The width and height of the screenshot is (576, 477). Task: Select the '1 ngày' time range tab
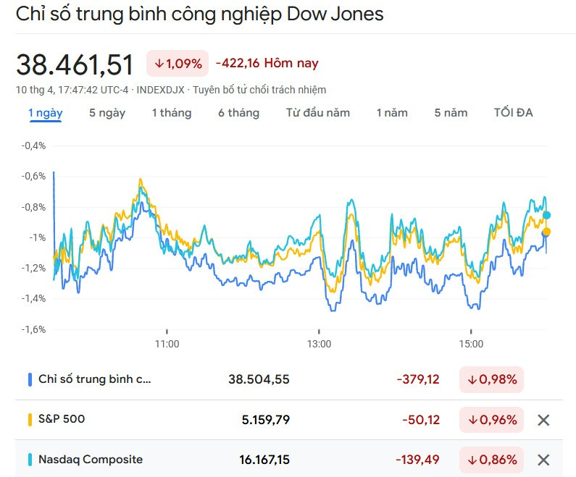[x=45, y=113]
